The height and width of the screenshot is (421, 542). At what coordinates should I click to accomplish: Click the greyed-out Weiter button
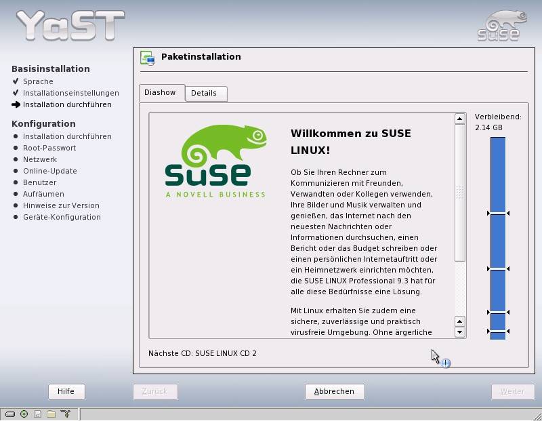513,392
